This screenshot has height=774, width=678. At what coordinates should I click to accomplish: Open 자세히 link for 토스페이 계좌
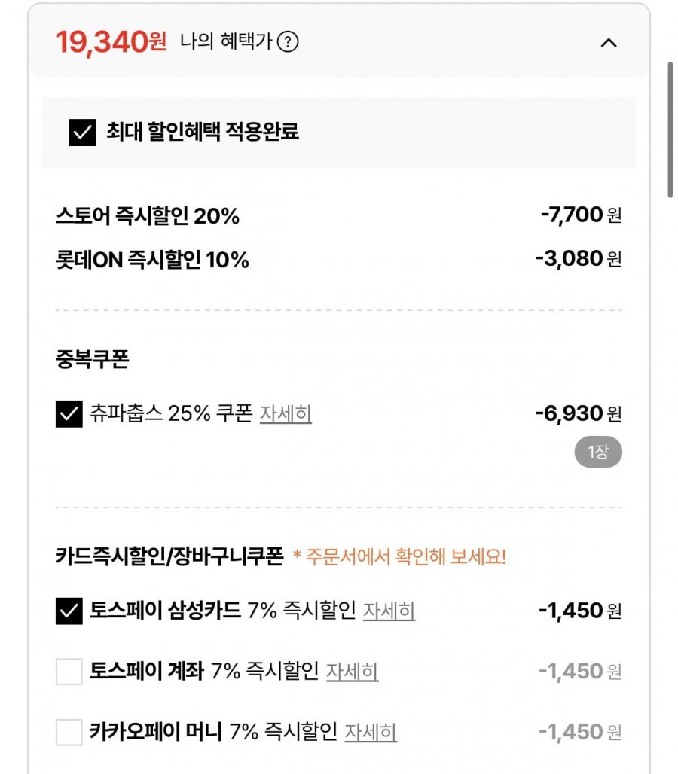[x=352, y=671]
